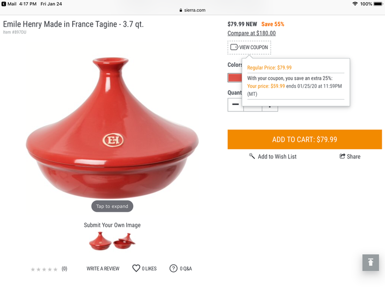The width and height of the screenshot is (385, 289).
Task: Add to cart for $79.99
Action: 304,139
